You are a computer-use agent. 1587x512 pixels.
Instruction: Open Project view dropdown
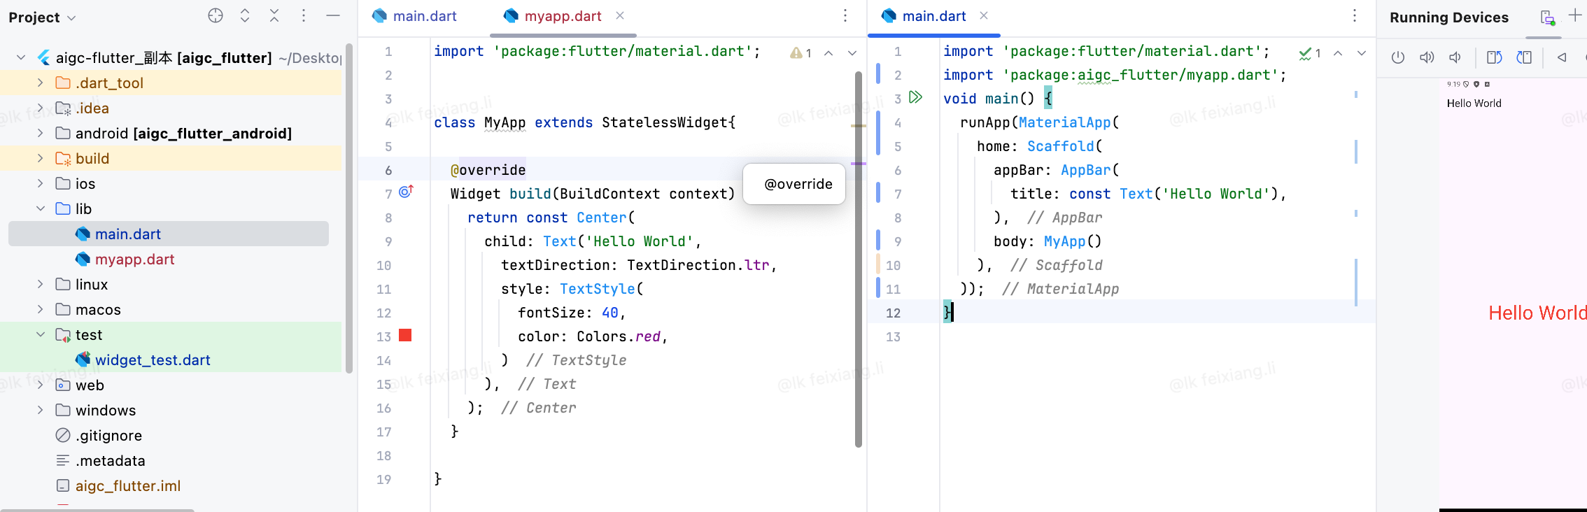42,17
